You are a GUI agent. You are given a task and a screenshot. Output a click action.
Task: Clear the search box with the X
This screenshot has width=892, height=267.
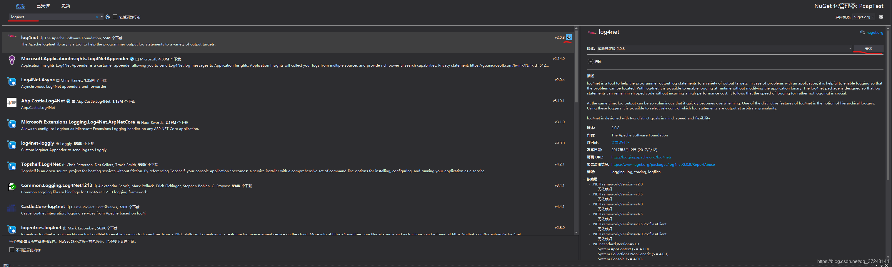coord(97,17)
